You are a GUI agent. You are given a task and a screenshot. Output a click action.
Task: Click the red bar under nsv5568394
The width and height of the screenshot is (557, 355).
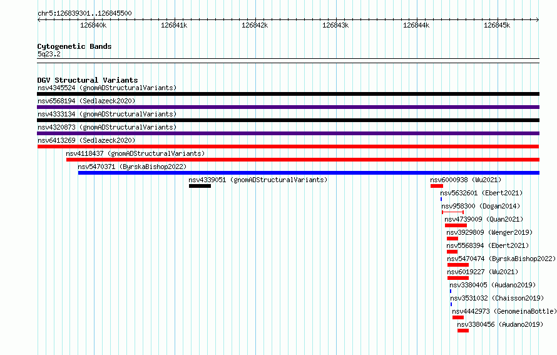pos(452,252)
